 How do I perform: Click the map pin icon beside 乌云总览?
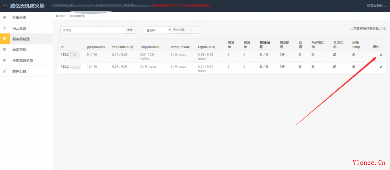pyautogui.click(x=4, y=28)
